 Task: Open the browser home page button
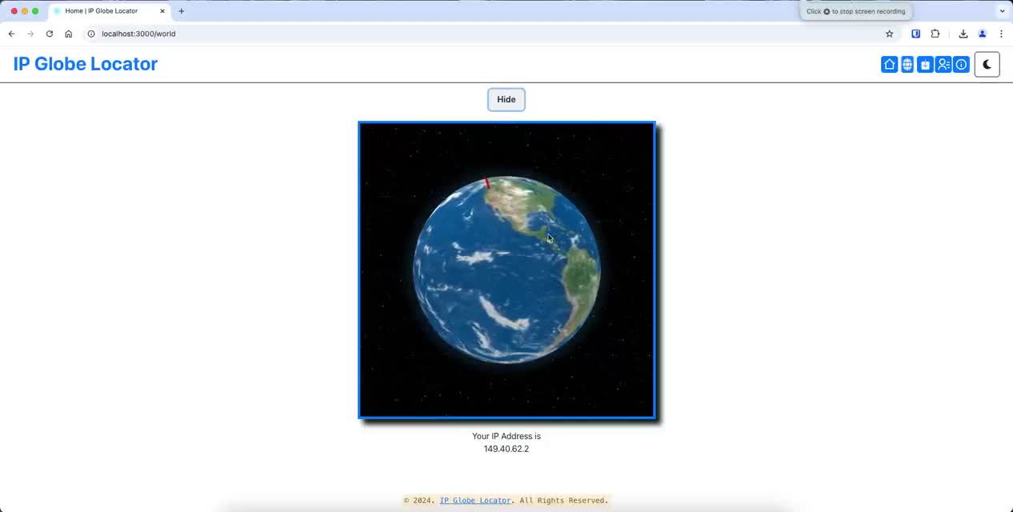[x=69, y=34]
